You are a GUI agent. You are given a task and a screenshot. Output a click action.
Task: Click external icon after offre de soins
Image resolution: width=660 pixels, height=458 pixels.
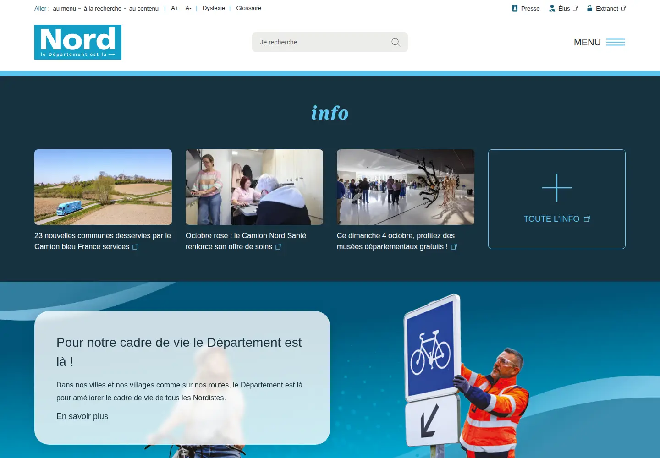point(278,247)
